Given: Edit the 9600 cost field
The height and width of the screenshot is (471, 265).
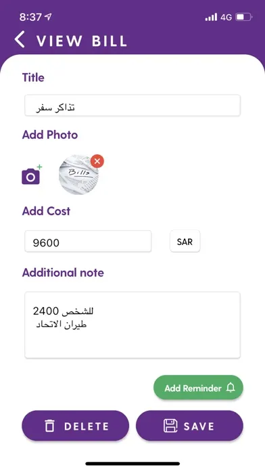Looking at the screenshot, I should tap(88, 241).
